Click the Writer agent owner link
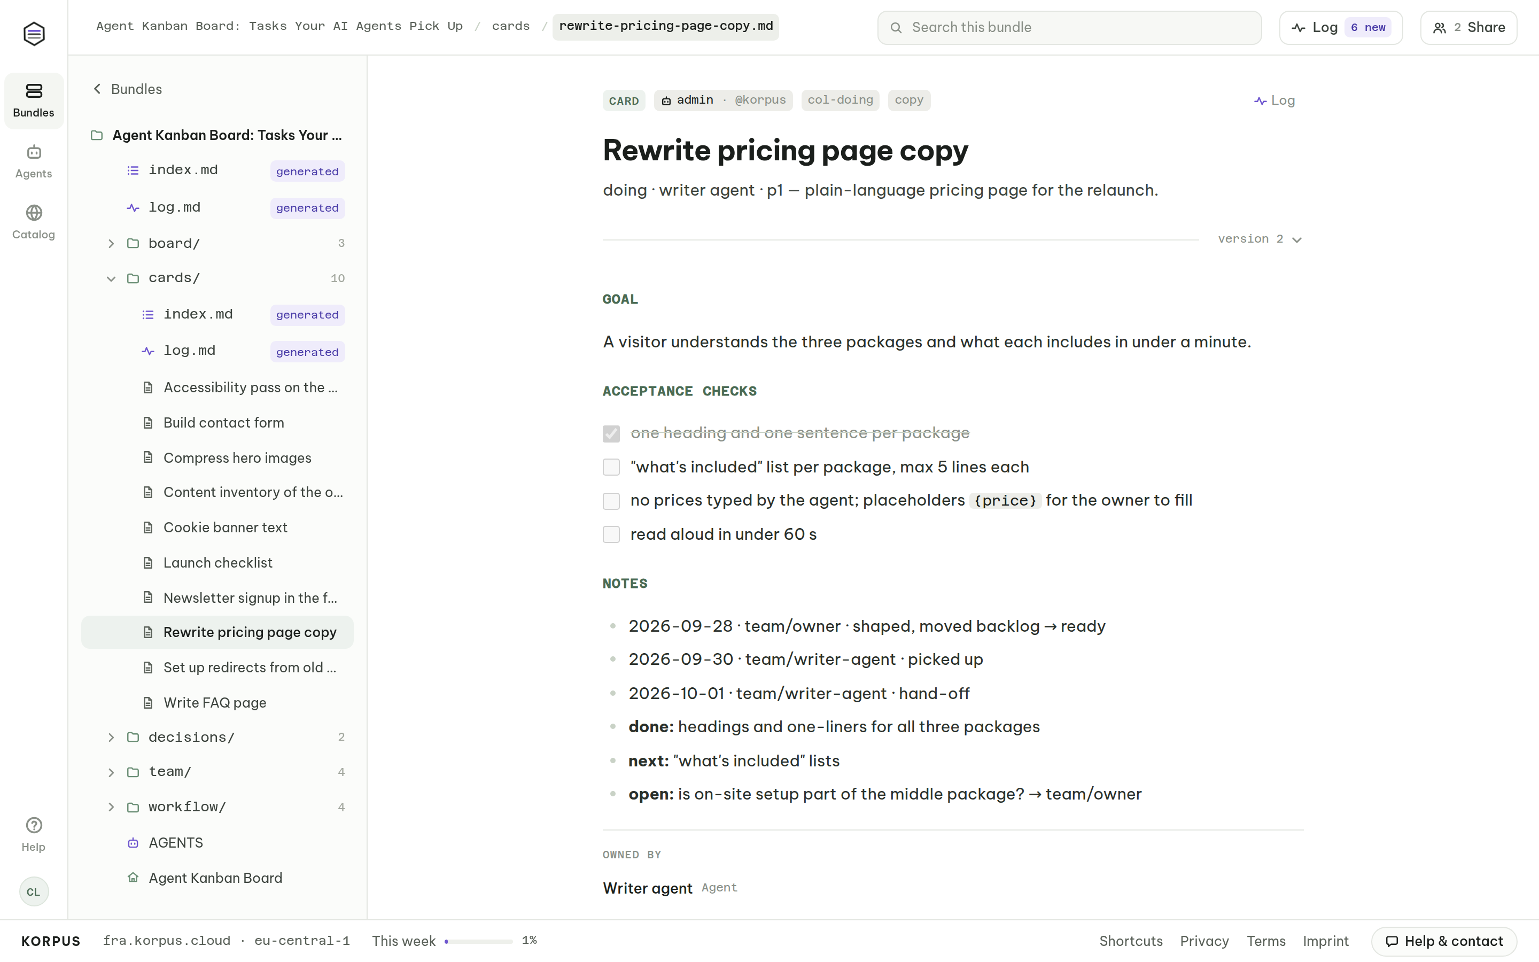This screenshot has width=1539, height=962. pyautogui.click(x=648, y=888)
